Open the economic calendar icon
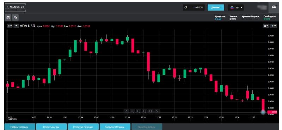282x130 pixels. [x=8, y=18]
